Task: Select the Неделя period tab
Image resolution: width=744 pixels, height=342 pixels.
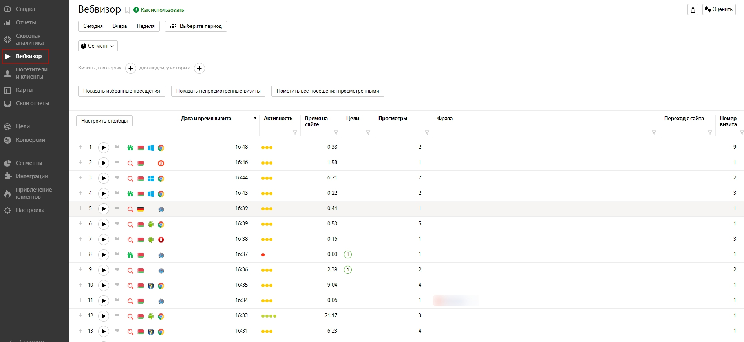Action: (x=146, y=26)
